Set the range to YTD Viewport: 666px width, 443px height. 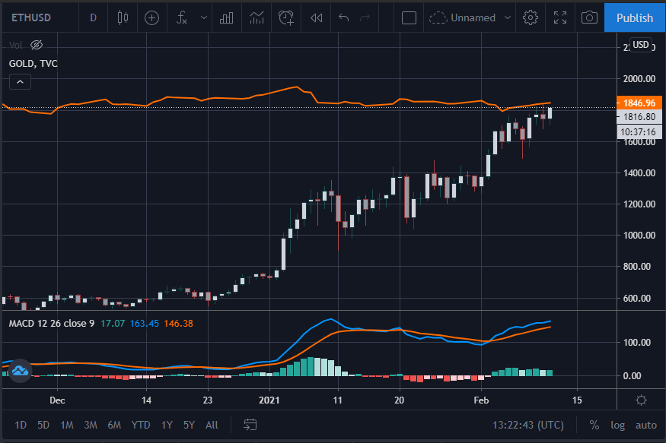click(x=141, y=425)
